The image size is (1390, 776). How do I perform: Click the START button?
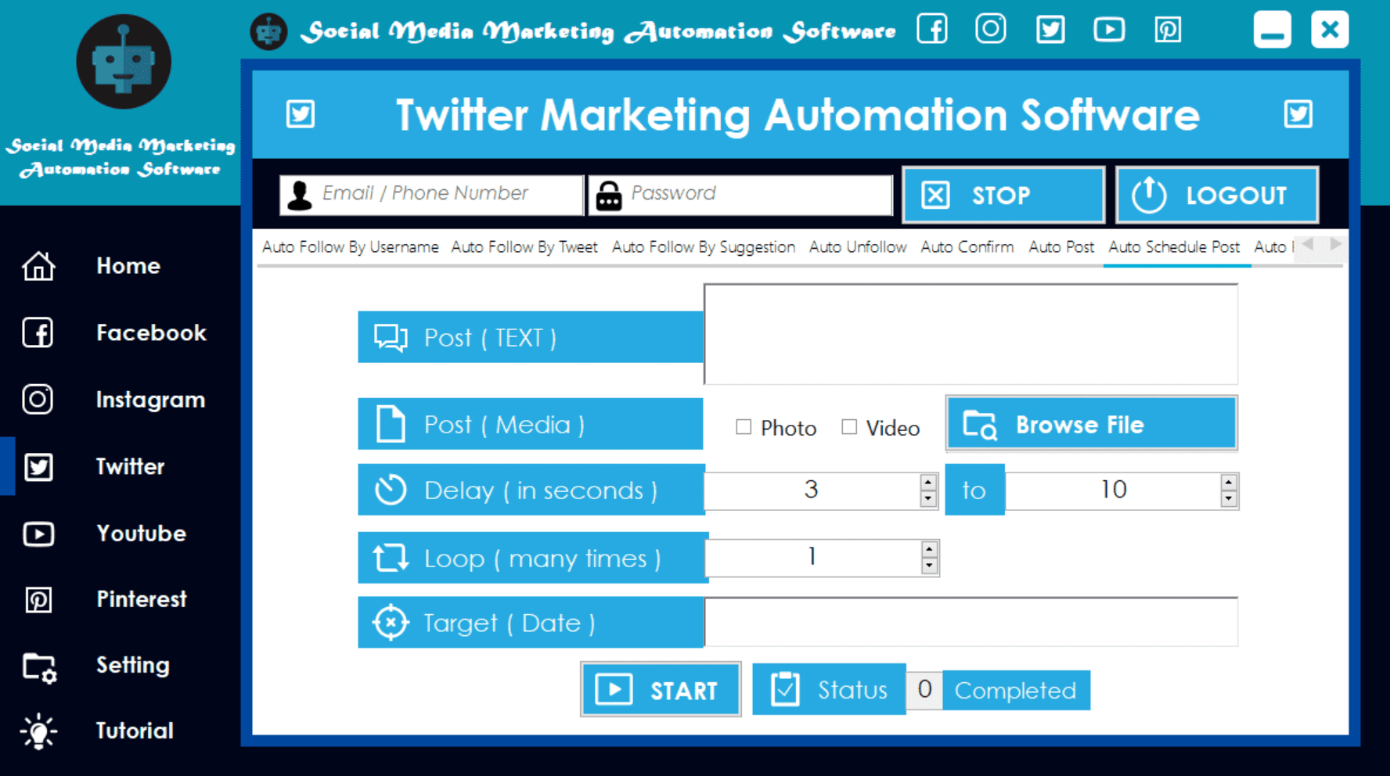click(661, 689)
